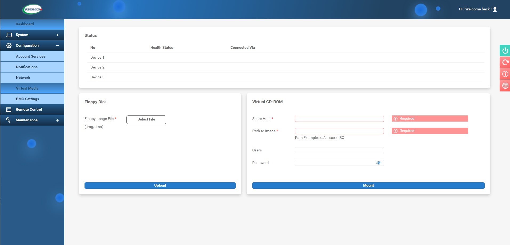This screenshot has width=510, height=245.
Task: Click the Configuration gear icon
Action: (x=9, y=46)
